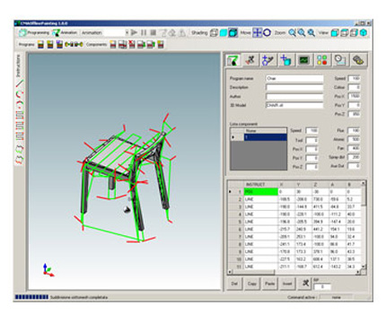Pause the animation playback
This screenshot has height=323, width=386.
pos(144,32)
